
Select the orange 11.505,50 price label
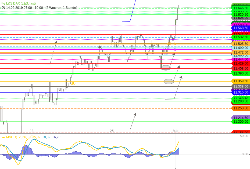pos(241,44)
